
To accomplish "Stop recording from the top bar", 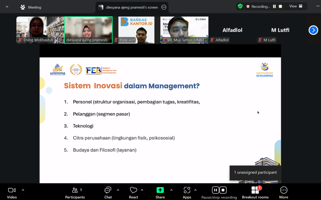I will [x=281, y=6].
